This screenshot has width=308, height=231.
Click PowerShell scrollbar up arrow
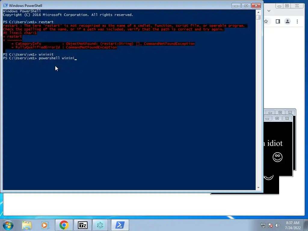click(x=258, y=12)
